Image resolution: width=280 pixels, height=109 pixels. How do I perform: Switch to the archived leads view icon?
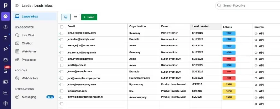tap(75, 17)
